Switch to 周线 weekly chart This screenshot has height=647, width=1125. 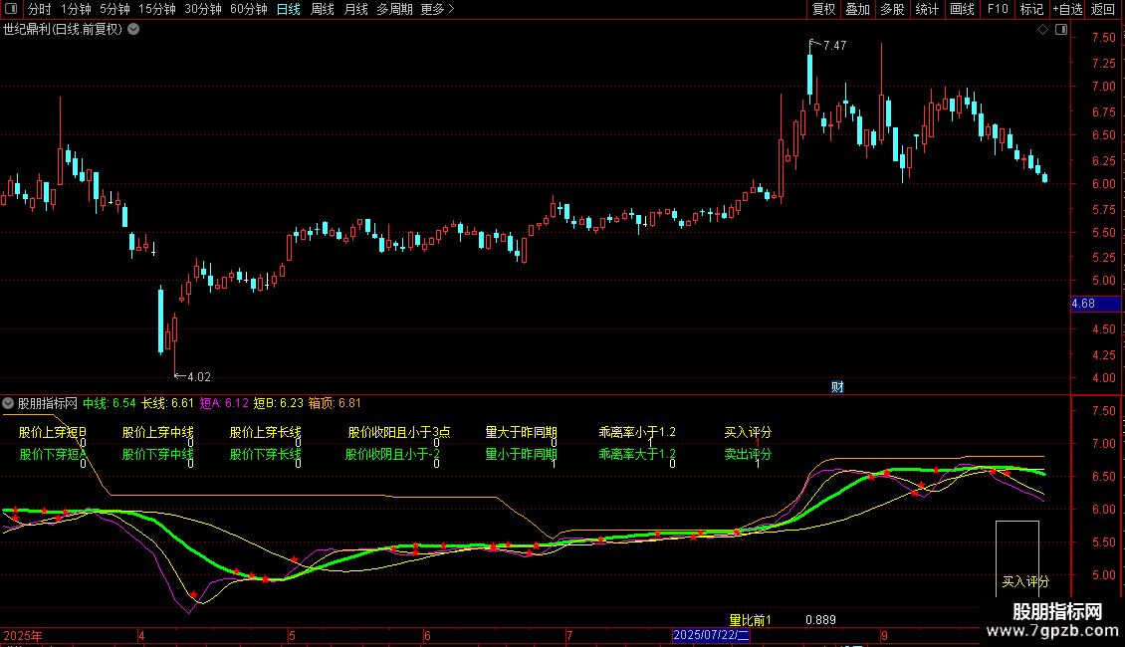(323, 9)
